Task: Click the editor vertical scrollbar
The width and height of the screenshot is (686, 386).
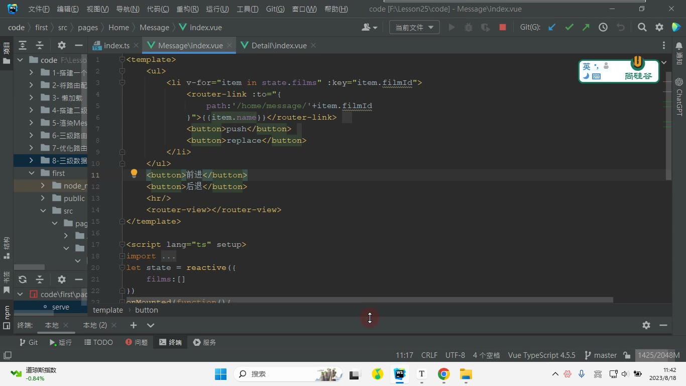Action: [668, 126]
